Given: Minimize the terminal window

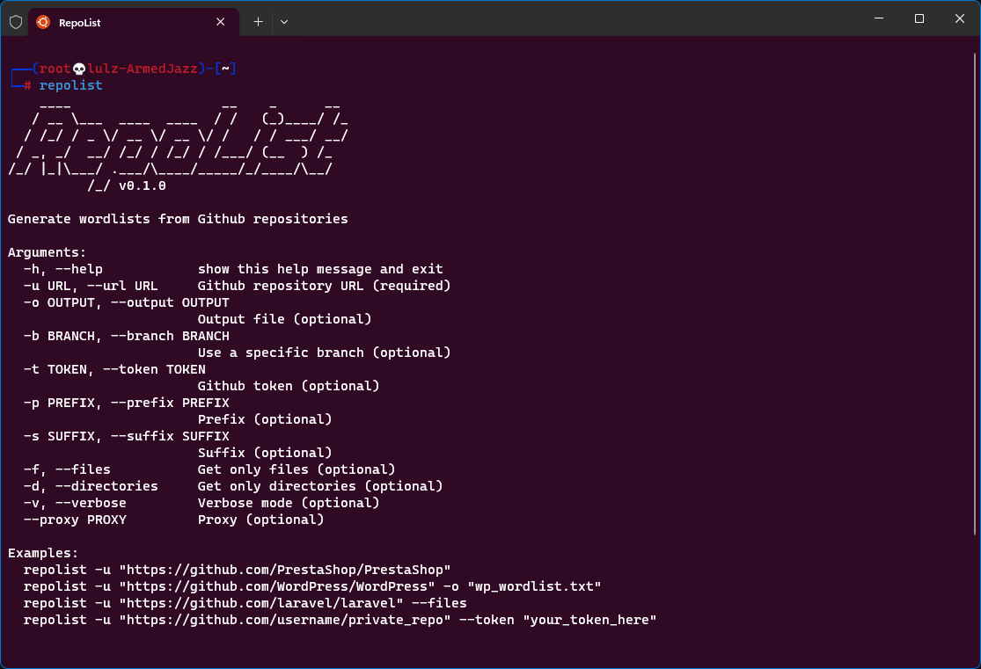Looking at the screenshot, I should pyautogui.click(x=878, y=18).
